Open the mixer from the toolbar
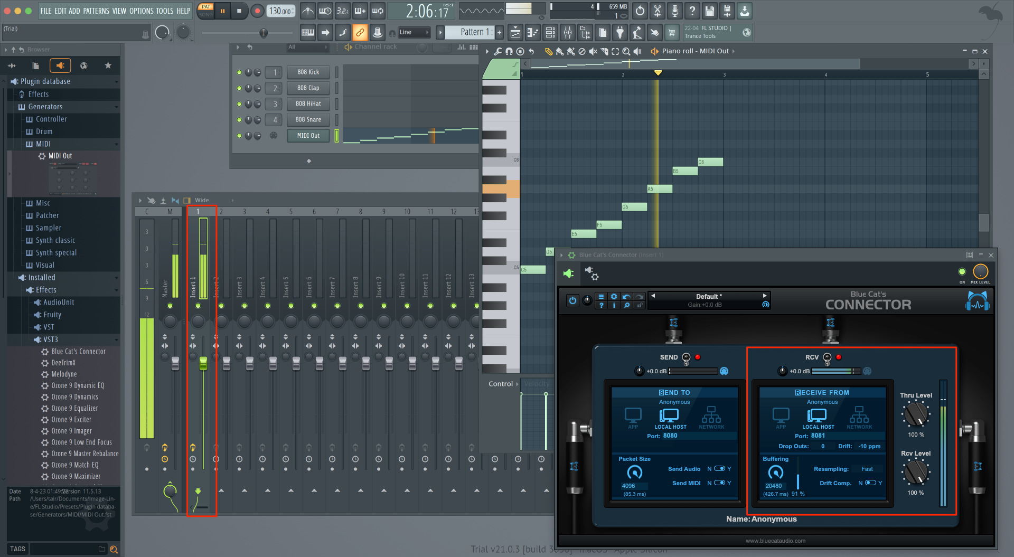Screen dimensions: 1014x557 click(x=568, y=33)
